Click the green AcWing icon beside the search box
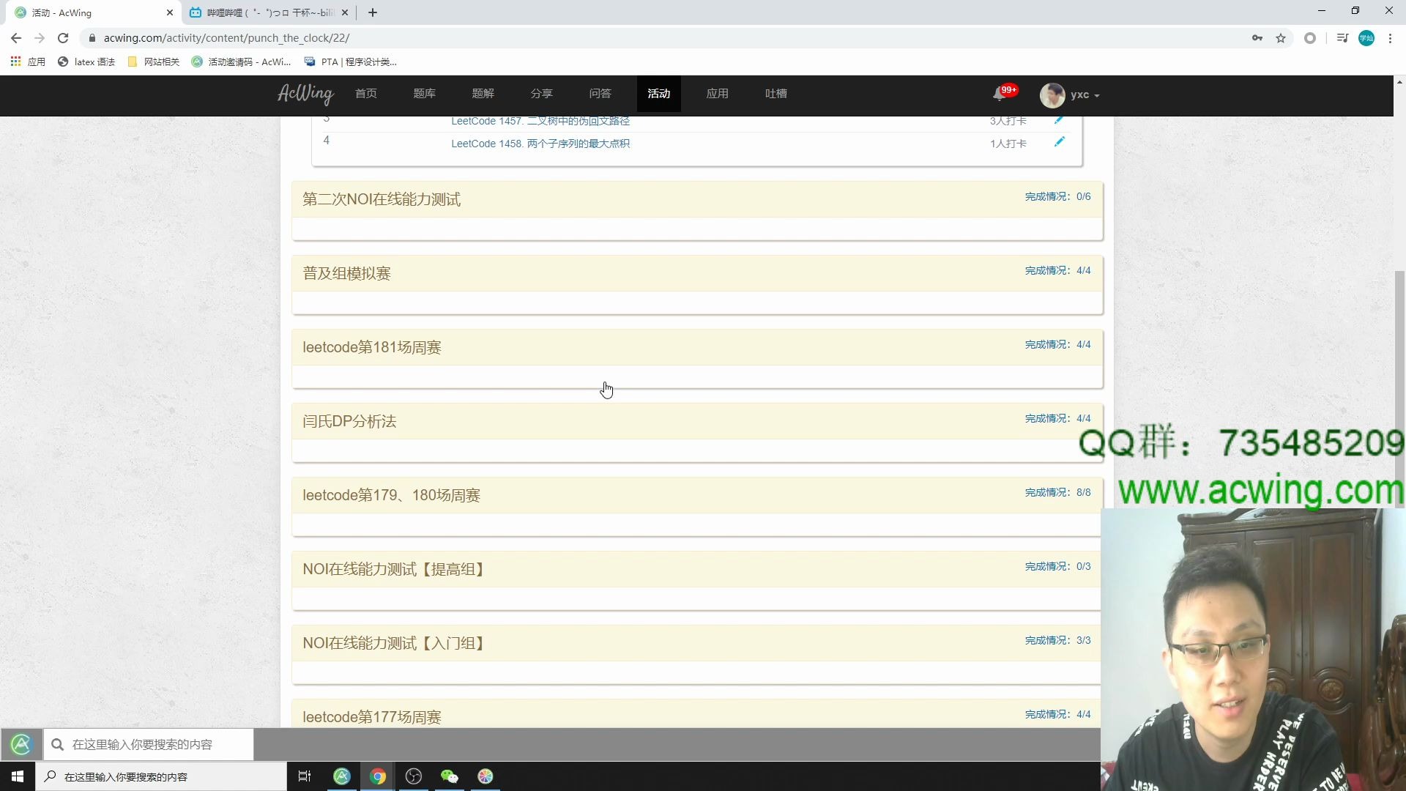 click(21, 744)
